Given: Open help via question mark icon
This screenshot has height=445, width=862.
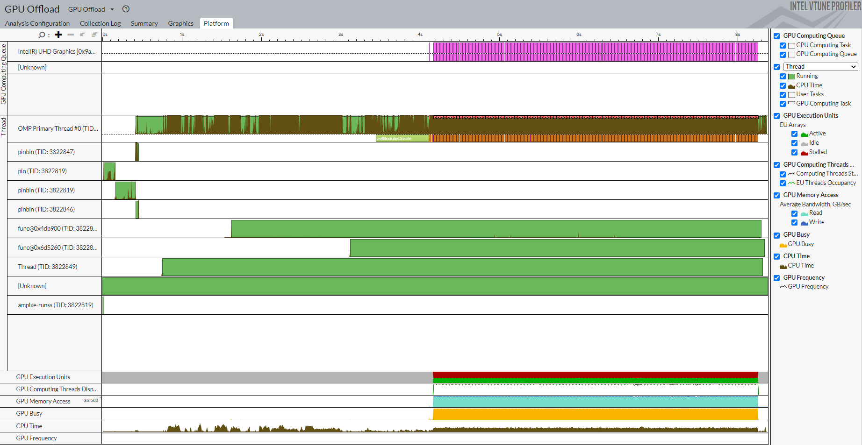Looking at the screenshot, I should coord(126,9).
